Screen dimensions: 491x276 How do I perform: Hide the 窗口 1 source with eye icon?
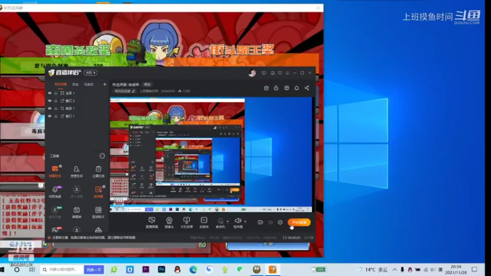coord(50,116)
